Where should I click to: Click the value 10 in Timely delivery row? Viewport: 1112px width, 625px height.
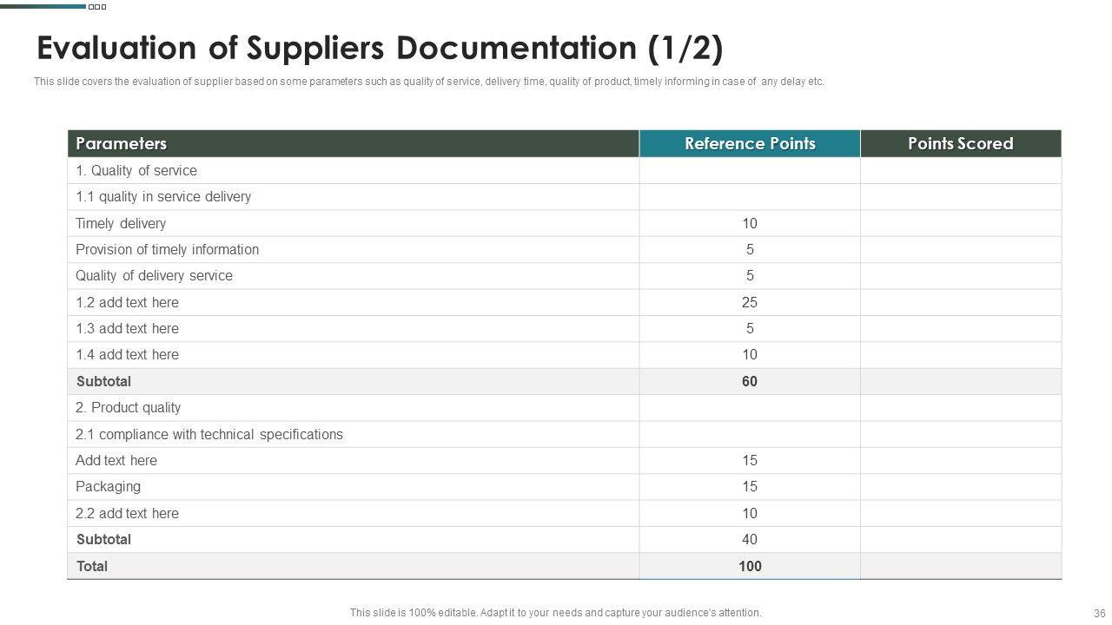tap(750, 223)
